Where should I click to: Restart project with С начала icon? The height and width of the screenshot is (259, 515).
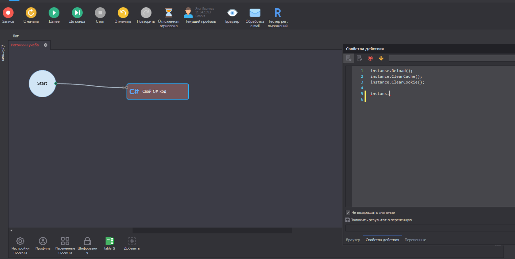(31, 13)
